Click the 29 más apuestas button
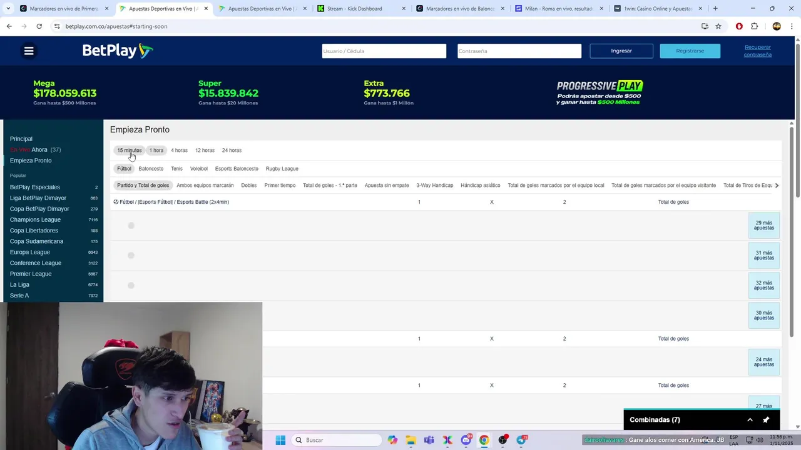 click(764, 226)
